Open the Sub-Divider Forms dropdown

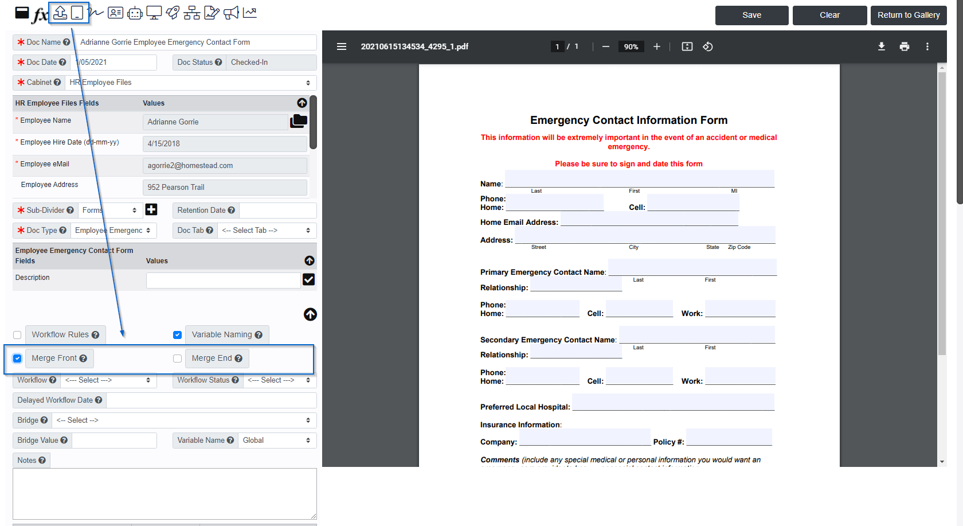(x=110, y=211)
